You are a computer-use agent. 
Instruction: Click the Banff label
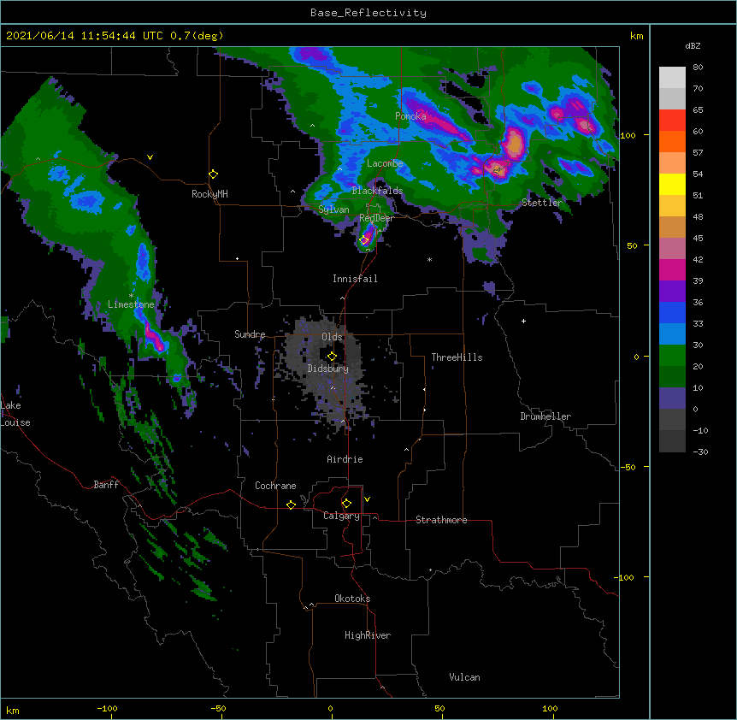click(106, 485)
